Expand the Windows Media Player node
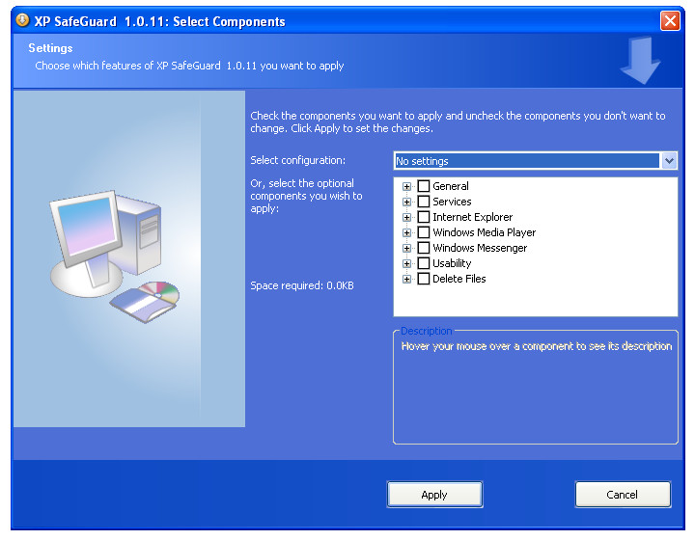Image resolution: width=695 pixels, height=540 pixels. [x=406, y=232]
